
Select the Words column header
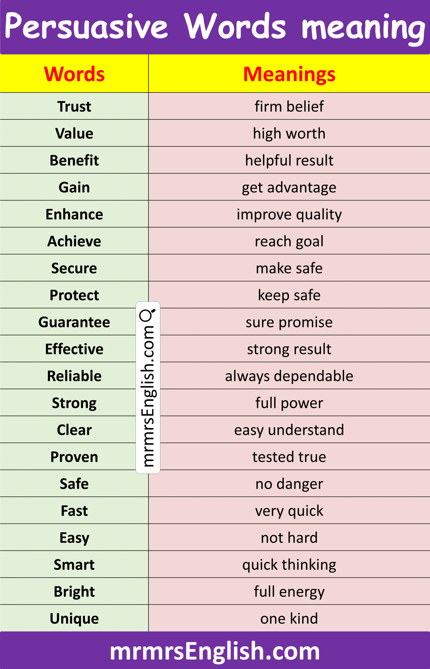(x=74, y=74)
